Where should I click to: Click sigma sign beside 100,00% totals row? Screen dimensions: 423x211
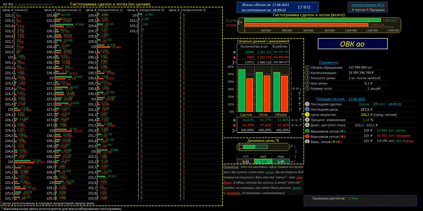click(x=234, y=130)
